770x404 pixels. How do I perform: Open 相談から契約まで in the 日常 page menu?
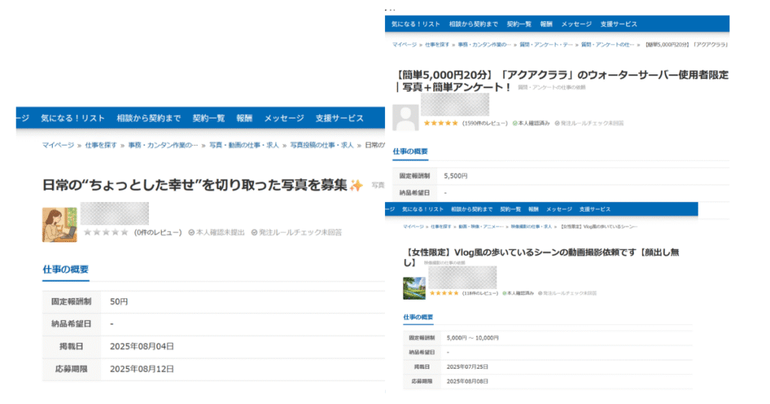(149, 118)
